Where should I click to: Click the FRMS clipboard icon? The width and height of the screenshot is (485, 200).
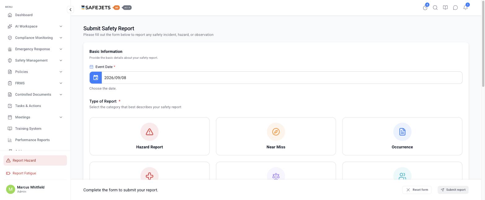click(x=10, y=83)
